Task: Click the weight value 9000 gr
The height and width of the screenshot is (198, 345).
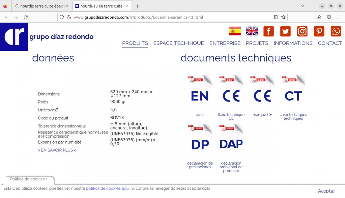Action: (118, 102)
